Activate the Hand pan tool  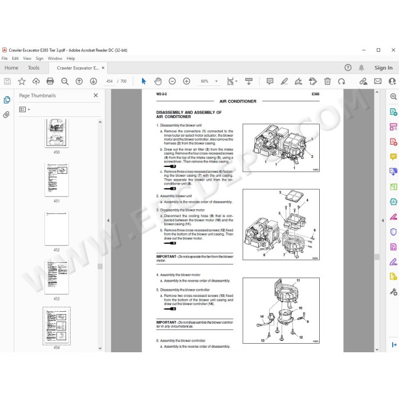click(x=158, y=82)
